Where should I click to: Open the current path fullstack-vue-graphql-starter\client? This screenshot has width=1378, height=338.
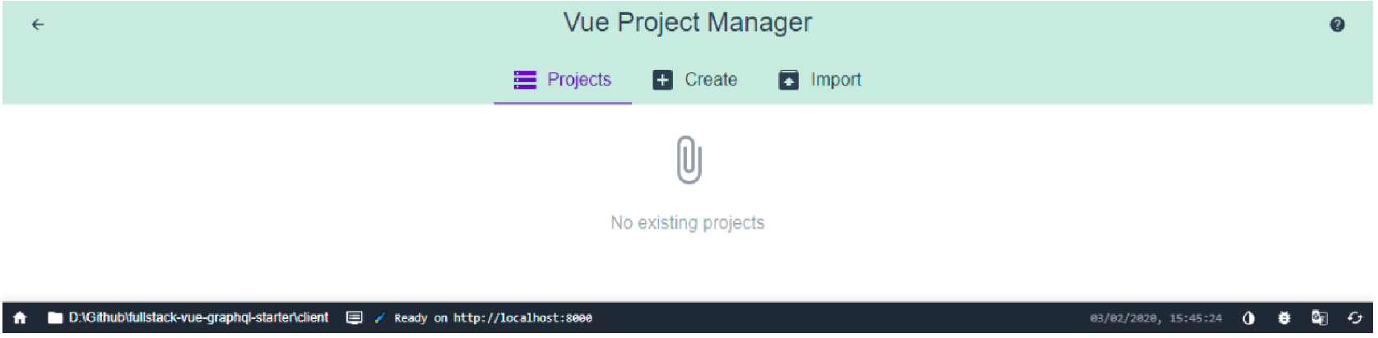[198, 317]
